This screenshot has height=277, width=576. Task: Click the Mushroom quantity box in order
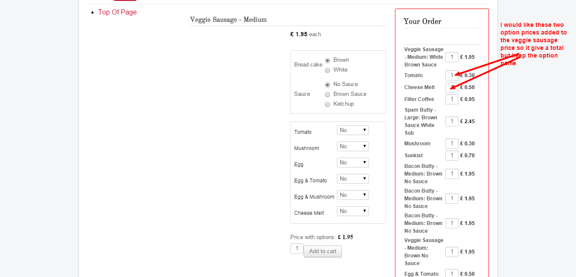tap(452, 144)
